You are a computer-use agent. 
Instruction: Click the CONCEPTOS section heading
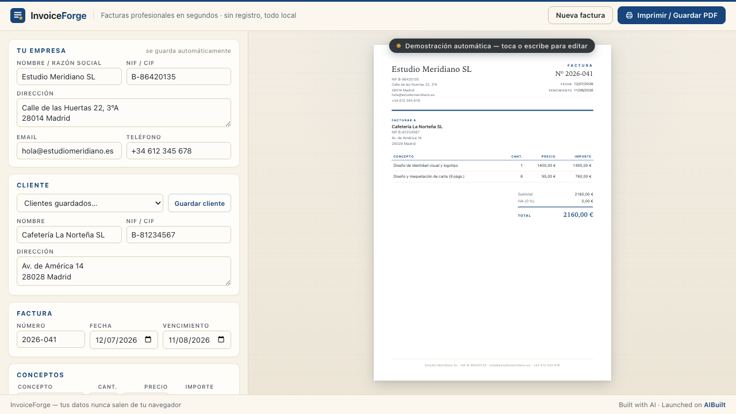point(40,375)
